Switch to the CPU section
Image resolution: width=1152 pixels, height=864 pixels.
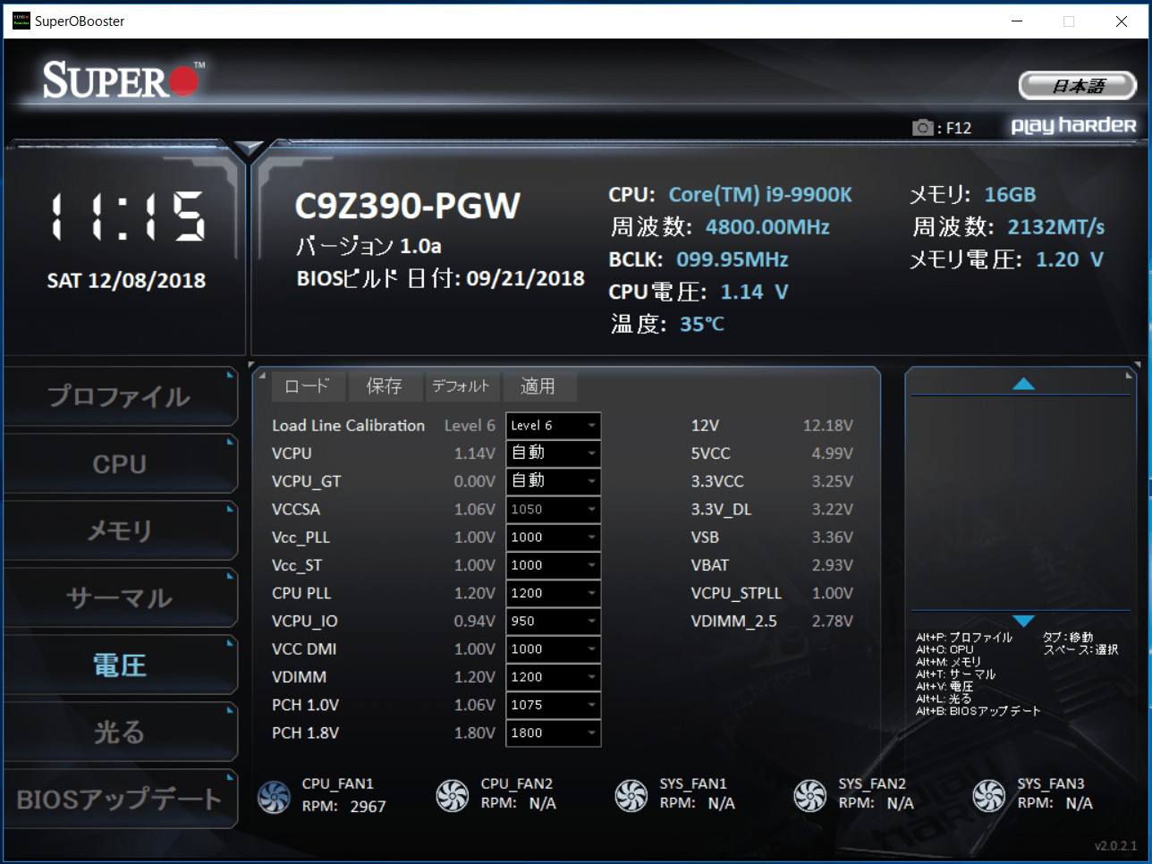coord(120,464)
